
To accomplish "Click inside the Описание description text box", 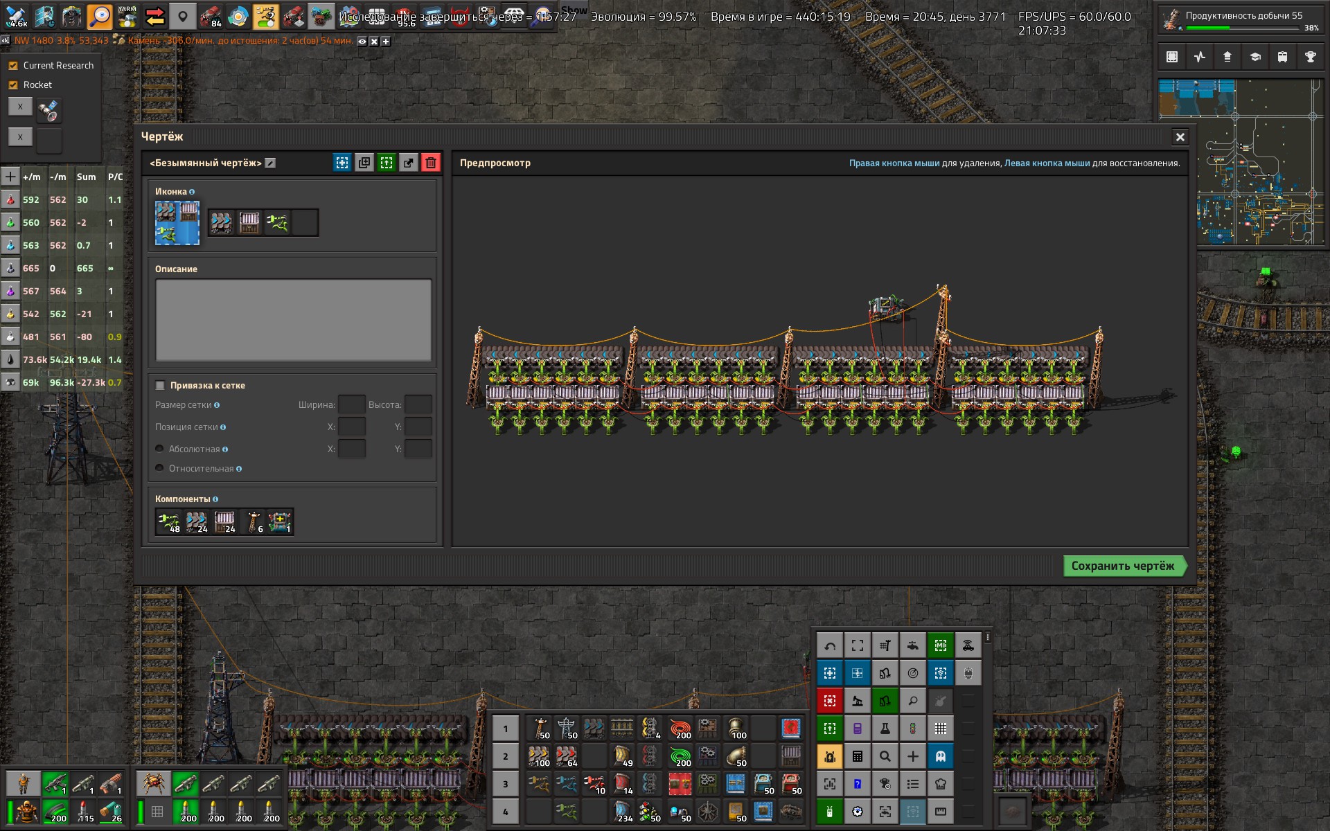I will click(x=294, y=320).
